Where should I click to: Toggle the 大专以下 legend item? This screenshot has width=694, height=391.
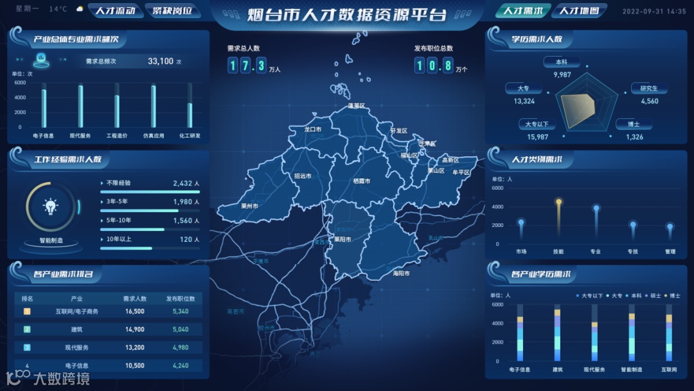point(589,296)
